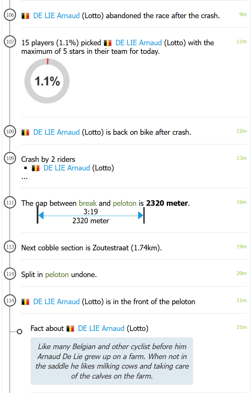
Task: Click the green 'break' link
Action: tap(88, 203)
